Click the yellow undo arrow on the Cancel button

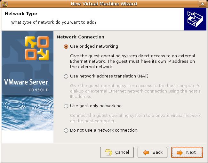(x=109, y=152)
